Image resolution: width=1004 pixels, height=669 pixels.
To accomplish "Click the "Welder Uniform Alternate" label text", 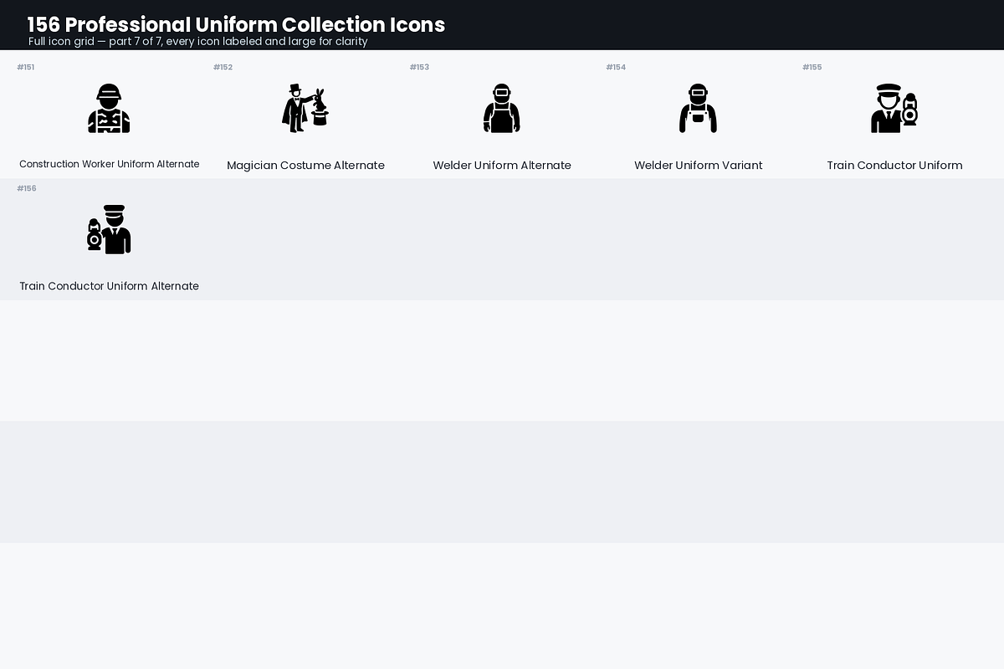I will [x=502, y=166].
